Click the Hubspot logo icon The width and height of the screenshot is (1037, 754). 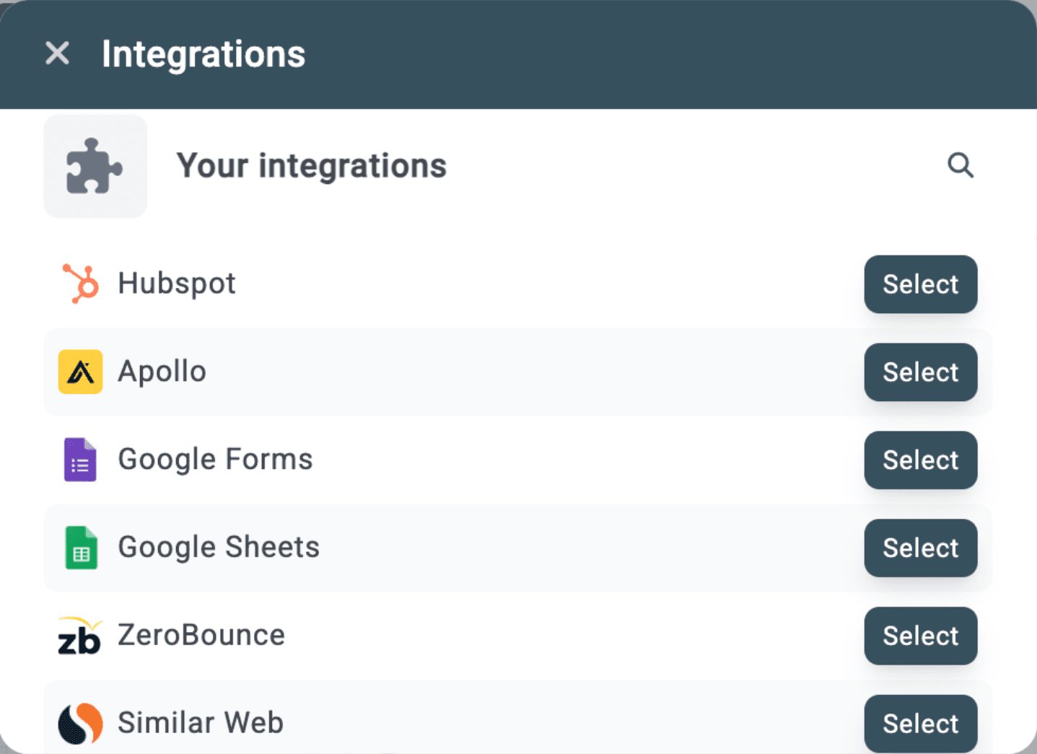80,284
